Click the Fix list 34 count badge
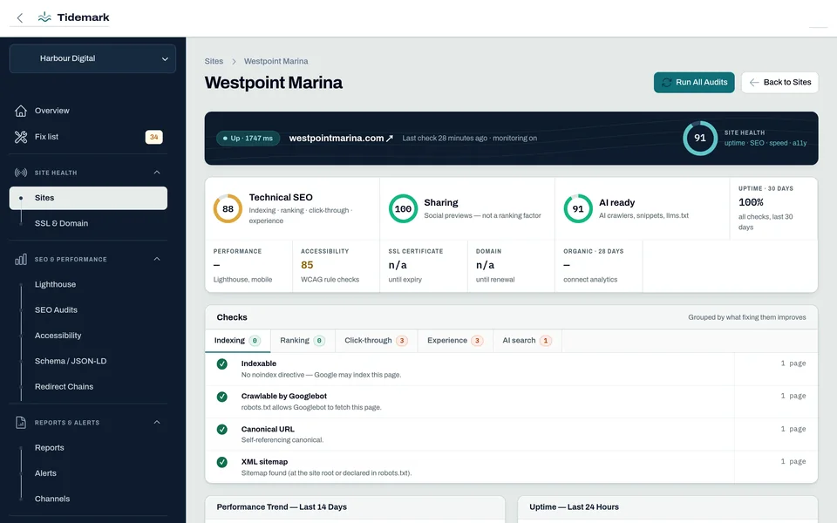The width and height of the screenshot is (837, 523). pyautogui.click(x=153, y=137)
